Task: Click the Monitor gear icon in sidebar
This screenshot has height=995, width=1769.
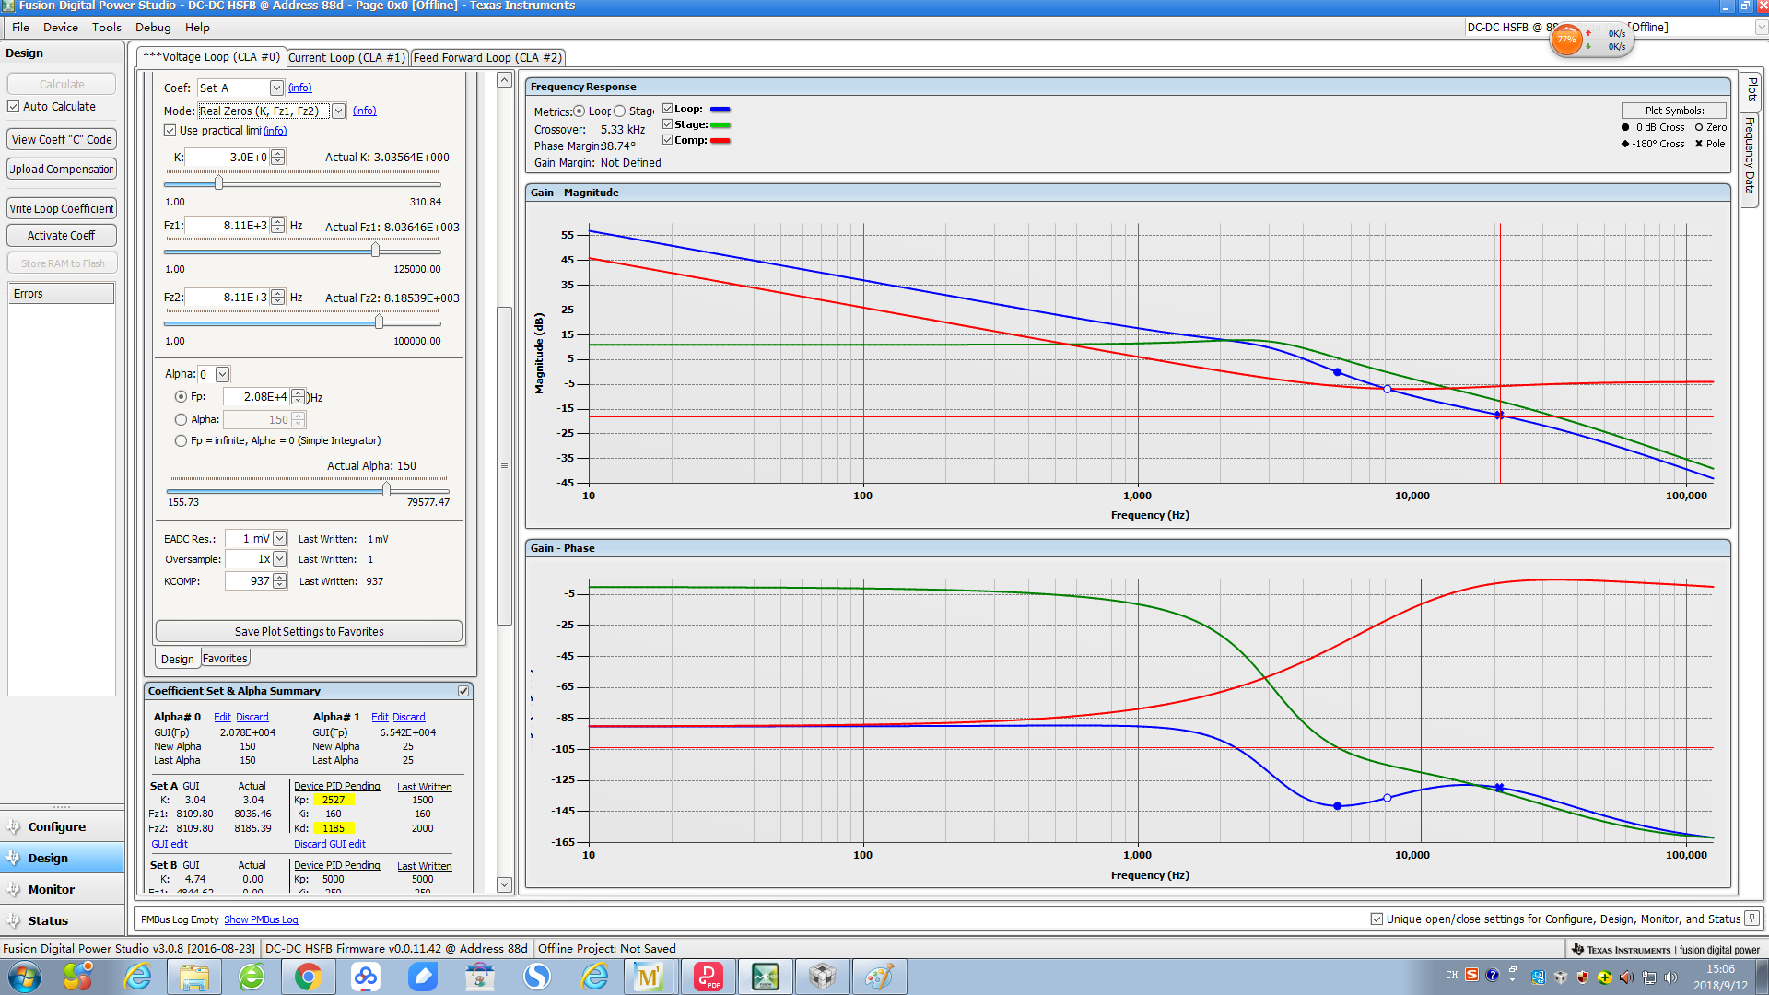Action: pyautogui.click(x=14, y=889)
